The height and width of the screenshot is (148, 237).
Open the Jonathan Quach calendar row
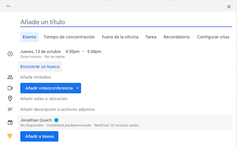point(125,122)
